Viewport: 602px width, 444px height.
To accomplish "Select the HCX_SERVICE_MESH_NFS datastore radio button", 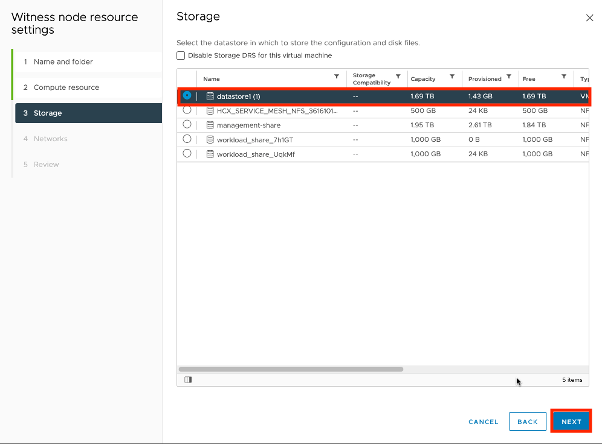I will [x=187, y=110].
